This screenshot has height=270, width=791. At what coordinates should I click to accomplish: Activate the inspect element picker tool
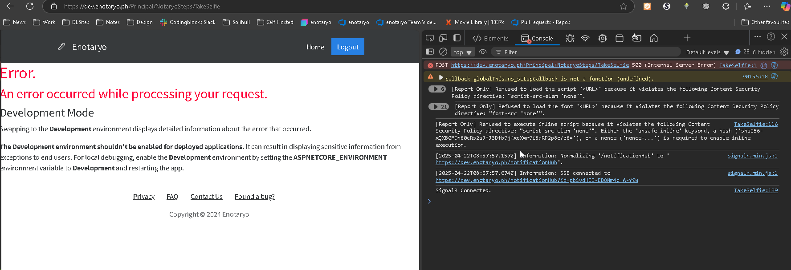point(429,38)
